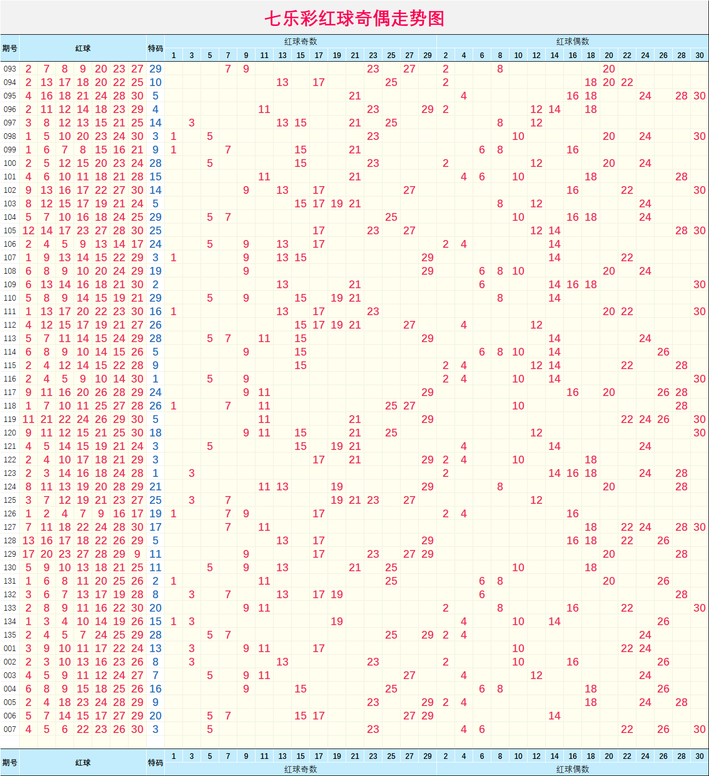Select blue special number 14 in row 097
The height and width of the screenshot is (776, 709).
pos(155,123)
